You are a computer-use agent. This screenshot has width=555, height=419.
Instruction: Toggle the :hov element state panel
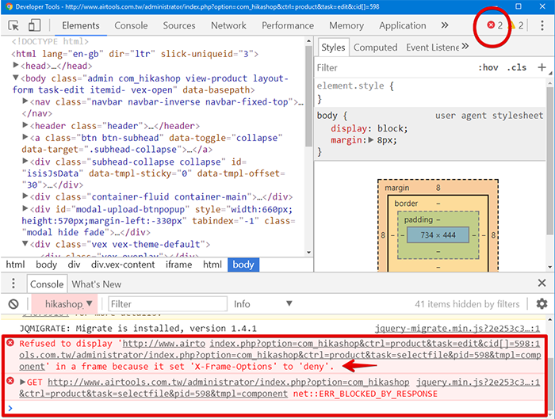pyautogui.click(x=488, y=68)
